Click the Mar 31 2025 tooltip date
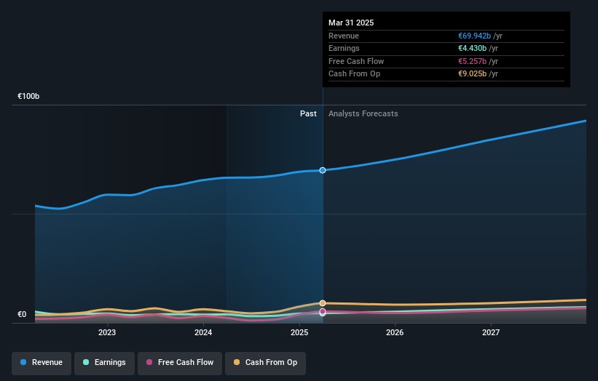This screenshot has height=381, width=598. (351, 23)
